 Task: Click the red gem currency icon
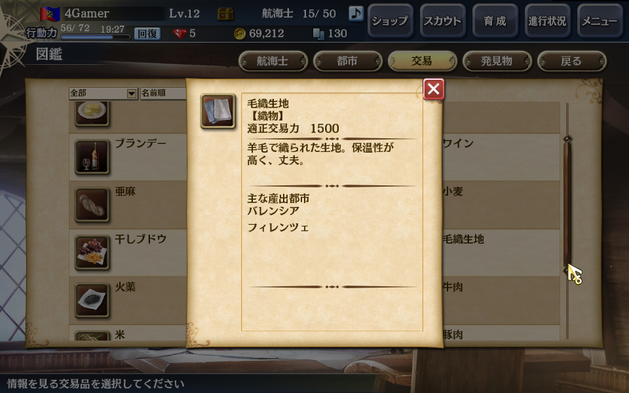pyautogui.click(x=180, y=33)
